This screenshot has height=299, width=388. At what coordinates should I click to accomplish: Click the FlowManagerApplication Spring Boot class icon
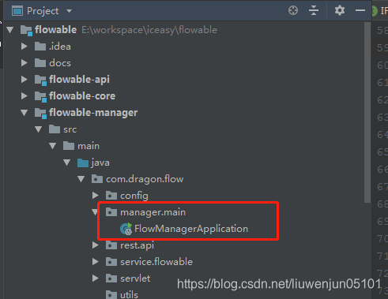point(126,229)
